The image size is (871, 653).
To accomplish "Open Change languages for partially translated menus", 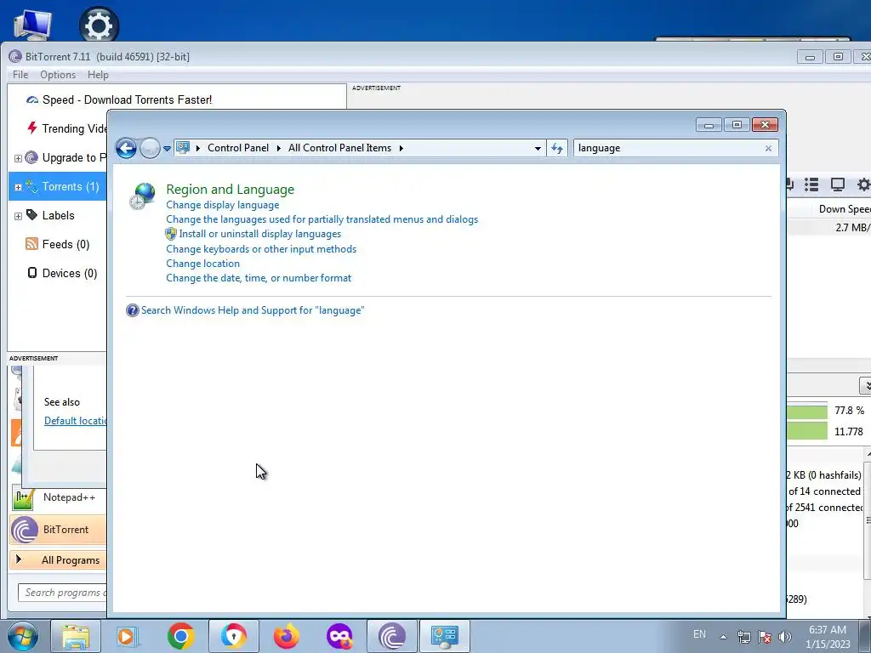I will pos(322,219).
